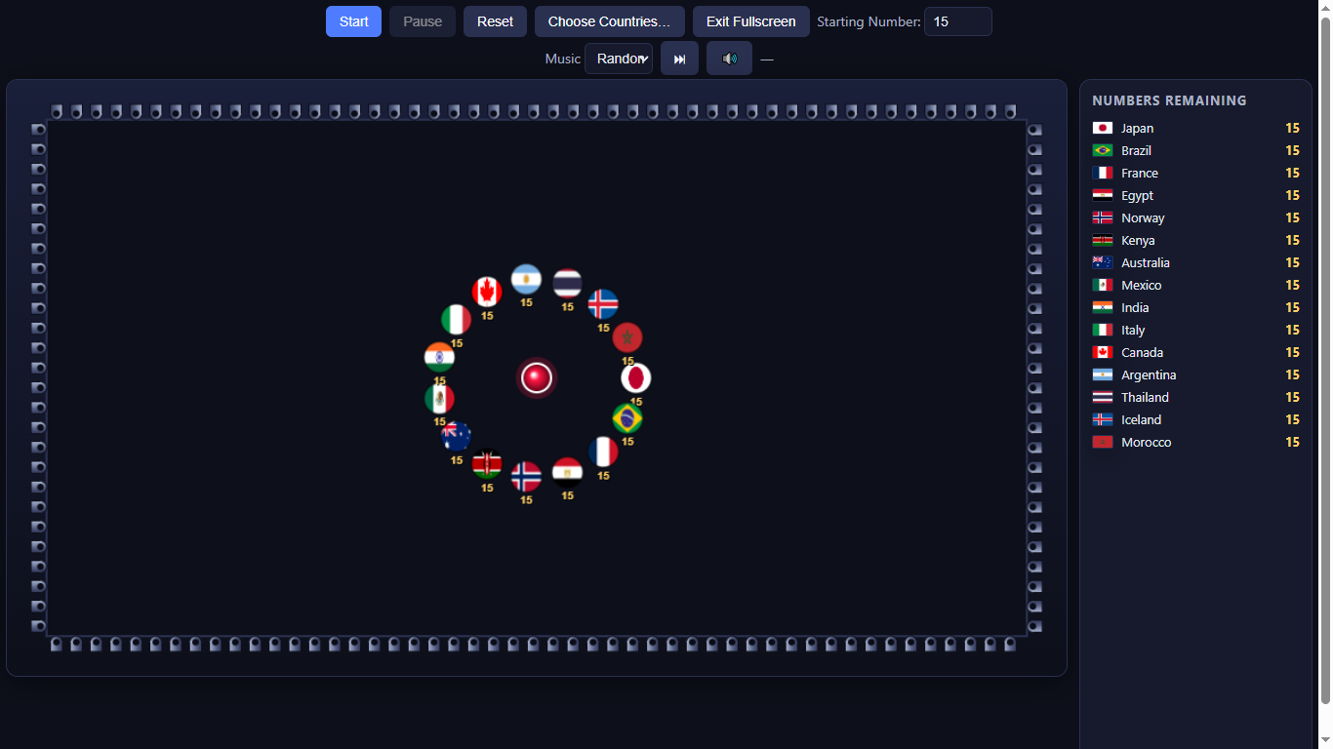Select the Argentina entry in the list
The image size is (1333, 749).
[x=1196, y=374]
